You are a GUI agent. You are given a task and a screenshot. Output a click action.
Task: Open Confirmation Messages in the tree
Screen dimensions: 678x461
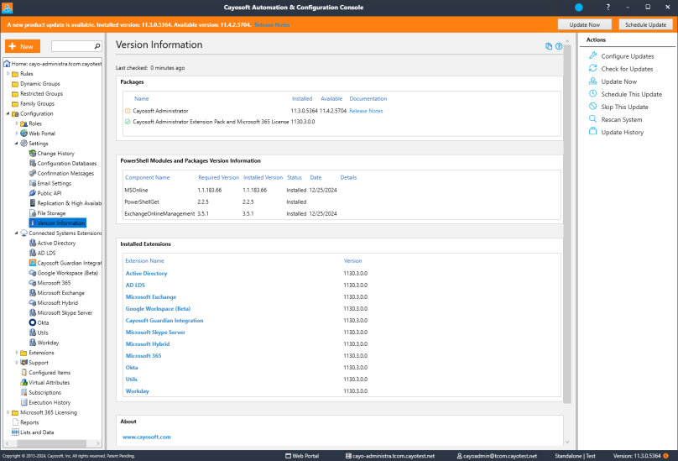tap(65, 173)
